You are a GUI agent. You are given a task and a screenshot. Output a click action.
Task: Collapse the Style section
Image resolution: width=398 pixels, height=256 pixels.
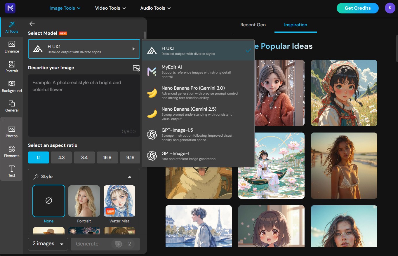point(130,177)
